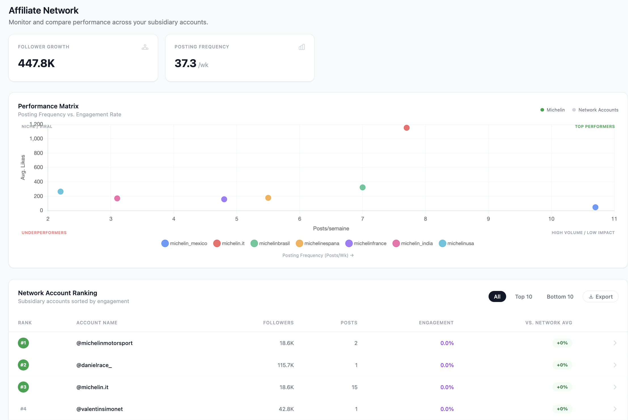Click the Rank column header
Screen dimensions: 628x420
(25, 323)
